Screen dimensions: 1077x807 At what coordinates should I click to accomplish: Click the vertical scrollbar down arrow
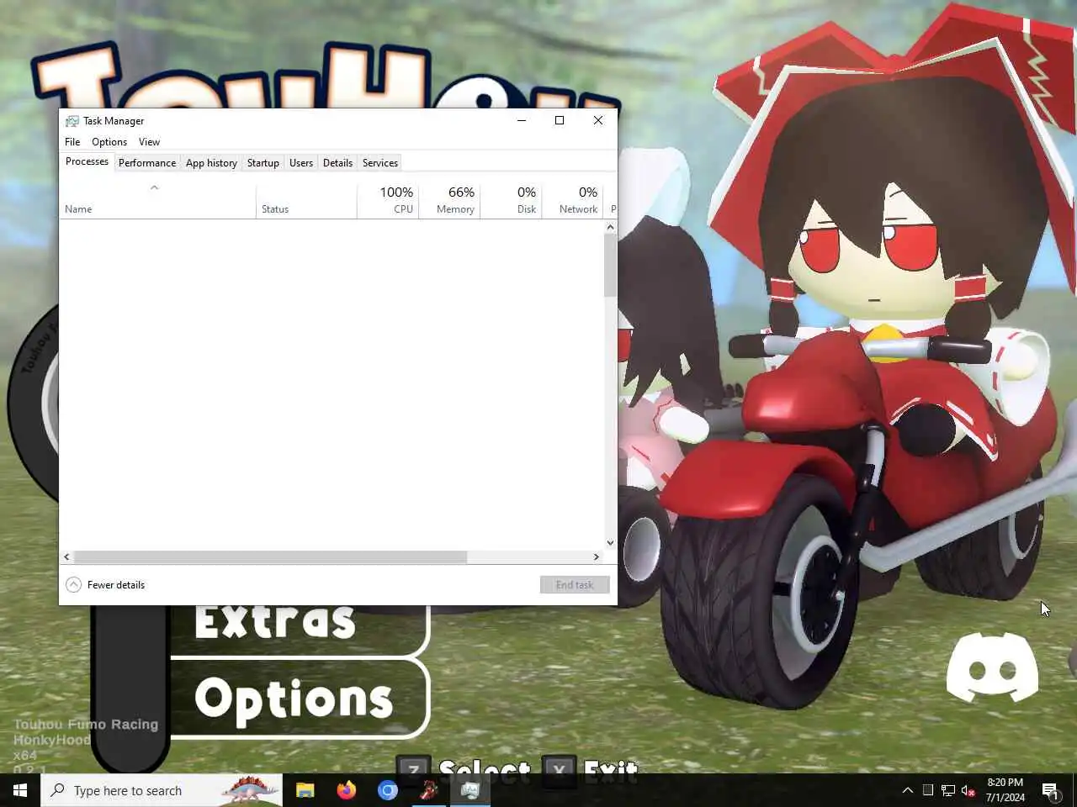pyautogui.click(x=610, y=543)
